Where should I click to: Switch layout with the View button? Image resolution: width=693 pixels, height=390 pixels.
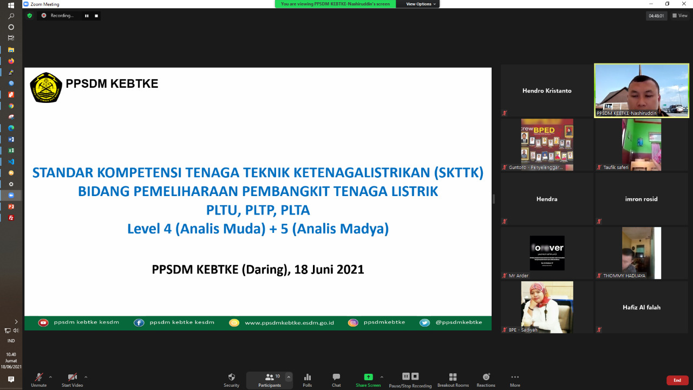(679, 16)
